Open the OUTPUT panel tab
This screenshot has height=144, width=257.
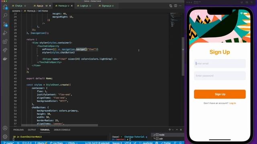click(32, 130)
